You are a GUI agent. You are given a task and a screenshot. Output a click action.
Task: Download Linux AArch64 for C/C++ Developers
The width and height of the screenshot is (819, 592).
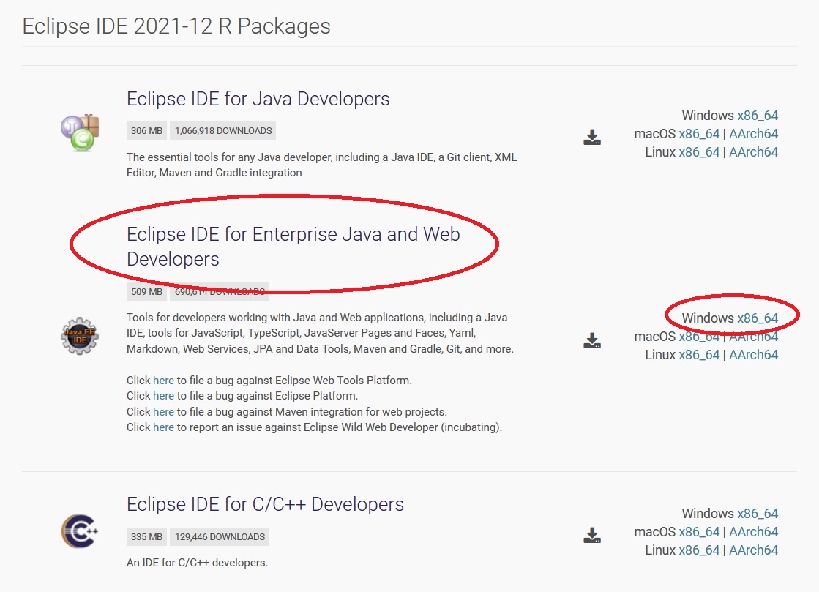click(x=753, y=550)
